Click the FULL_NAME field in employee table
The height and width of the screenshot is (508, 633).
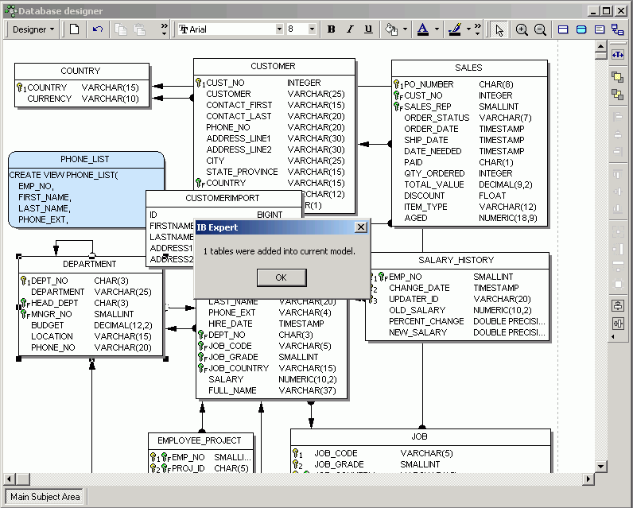tap(232, 390)
